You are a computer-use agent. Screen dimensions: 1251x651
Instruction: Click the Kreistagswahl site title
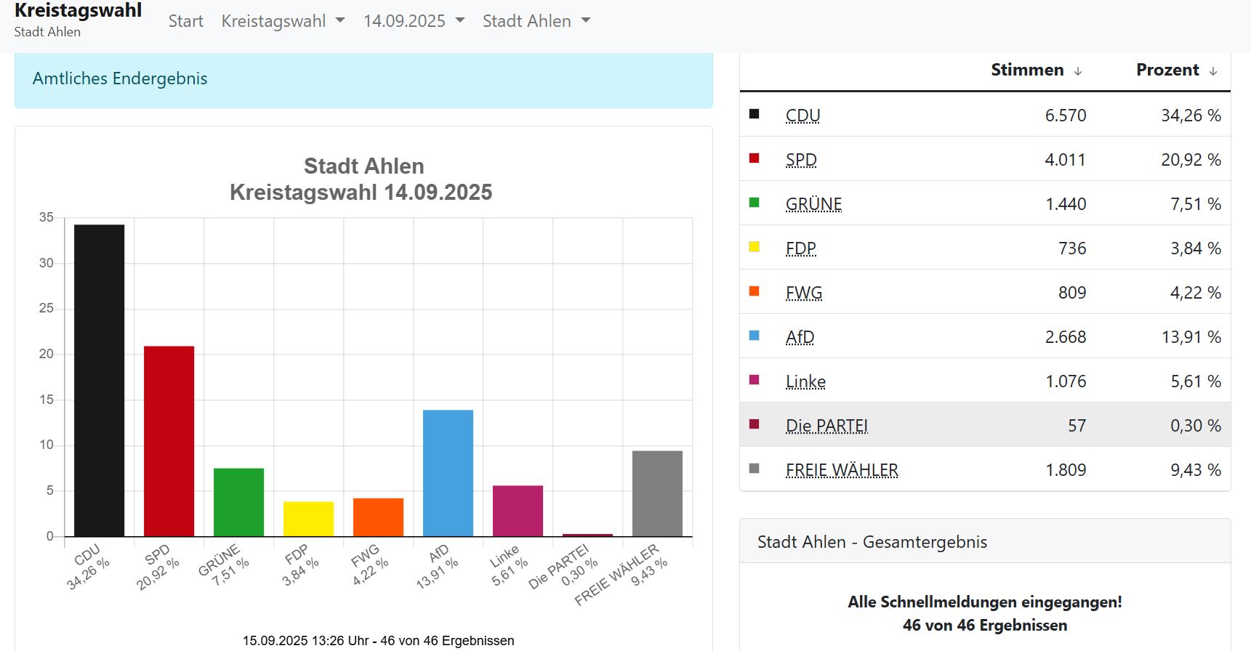pyautogui.click(x=78, y=11)
